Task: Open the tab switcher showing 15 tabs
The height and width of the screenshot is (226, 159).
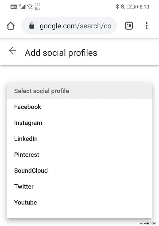Action: (x=129, y=25)
